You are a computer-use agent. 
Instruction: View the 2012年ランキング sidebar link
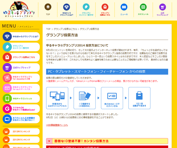click(21, 139)
